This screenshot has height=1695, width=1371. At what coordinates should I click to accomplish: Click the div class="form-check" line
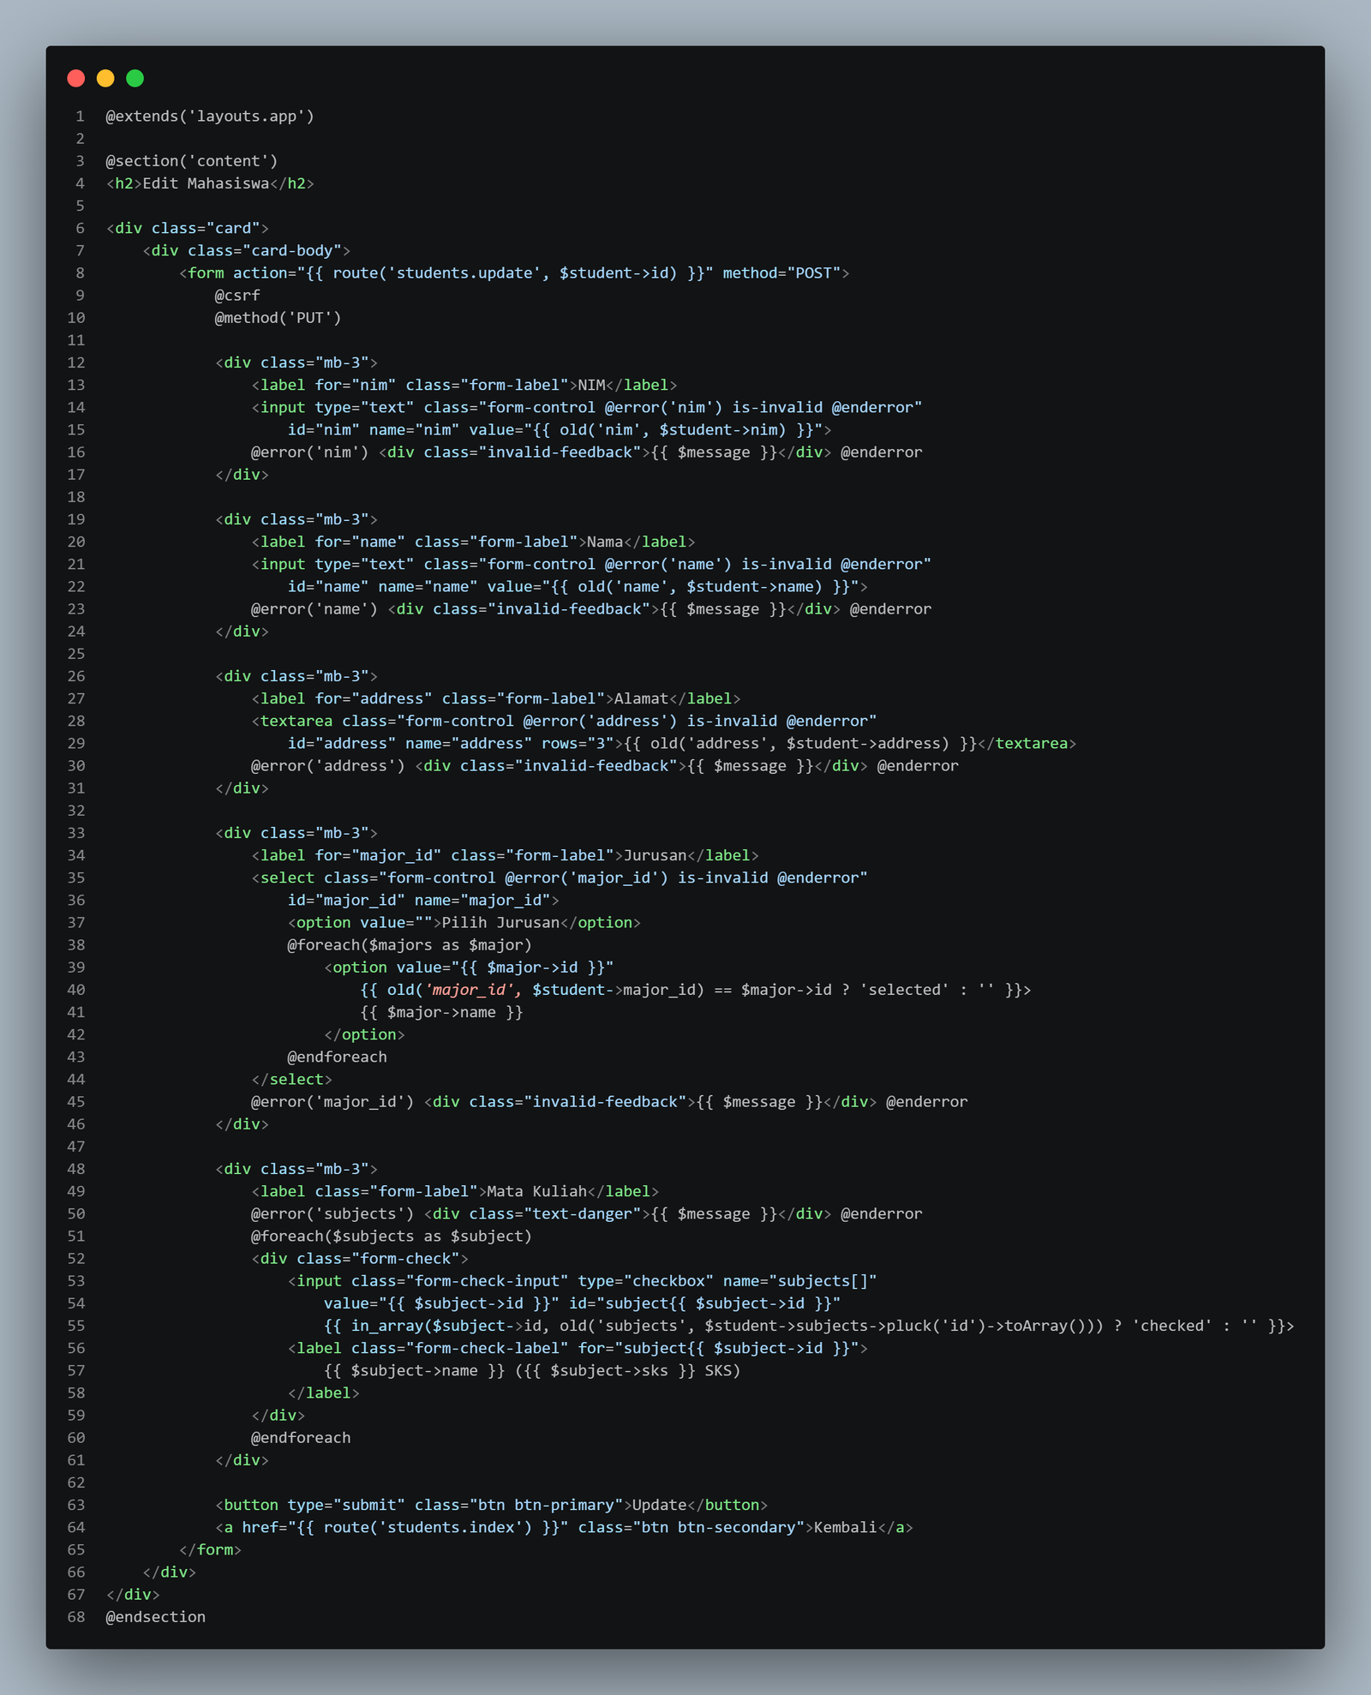click(360, 1258)
